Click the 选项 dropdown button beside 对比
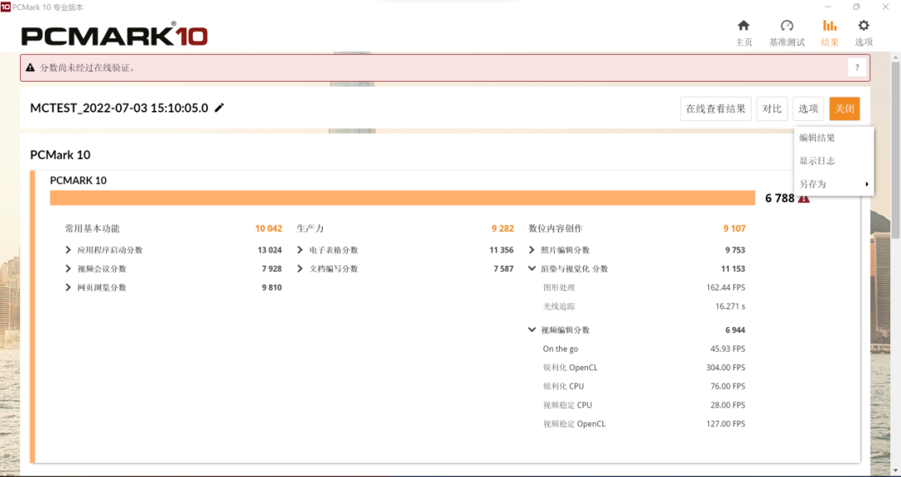901x477 pixels. pyautogui.click(x=808, y=108)
